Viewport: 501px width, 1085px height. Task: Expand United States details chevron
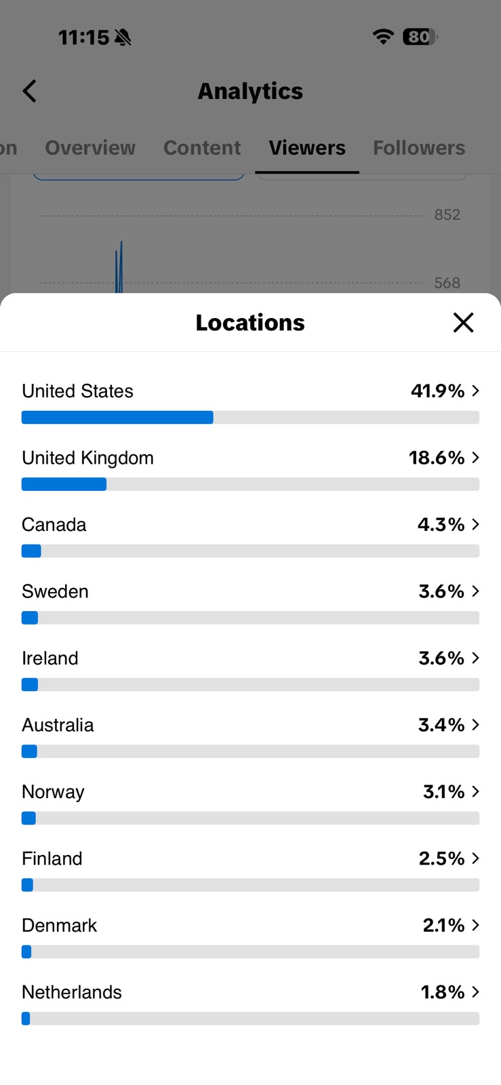click(475, 391)
